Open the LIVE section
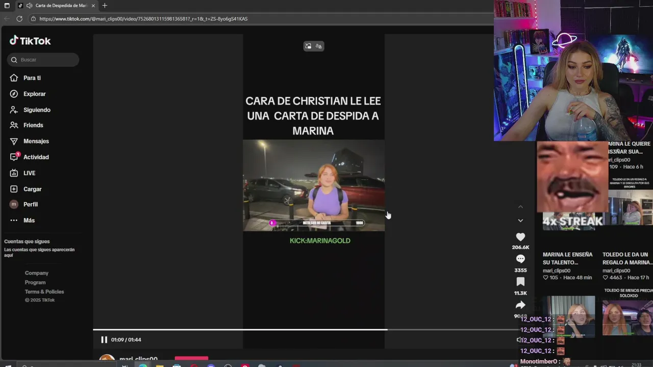Viewport: 653px width, 367px height. point(29,173)
